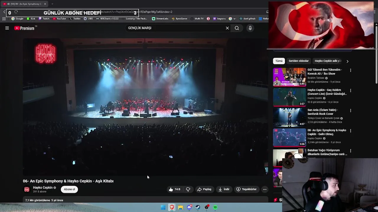Click the Twitter bookmark
Screen dimensions: 378x212
pos(75,19)
